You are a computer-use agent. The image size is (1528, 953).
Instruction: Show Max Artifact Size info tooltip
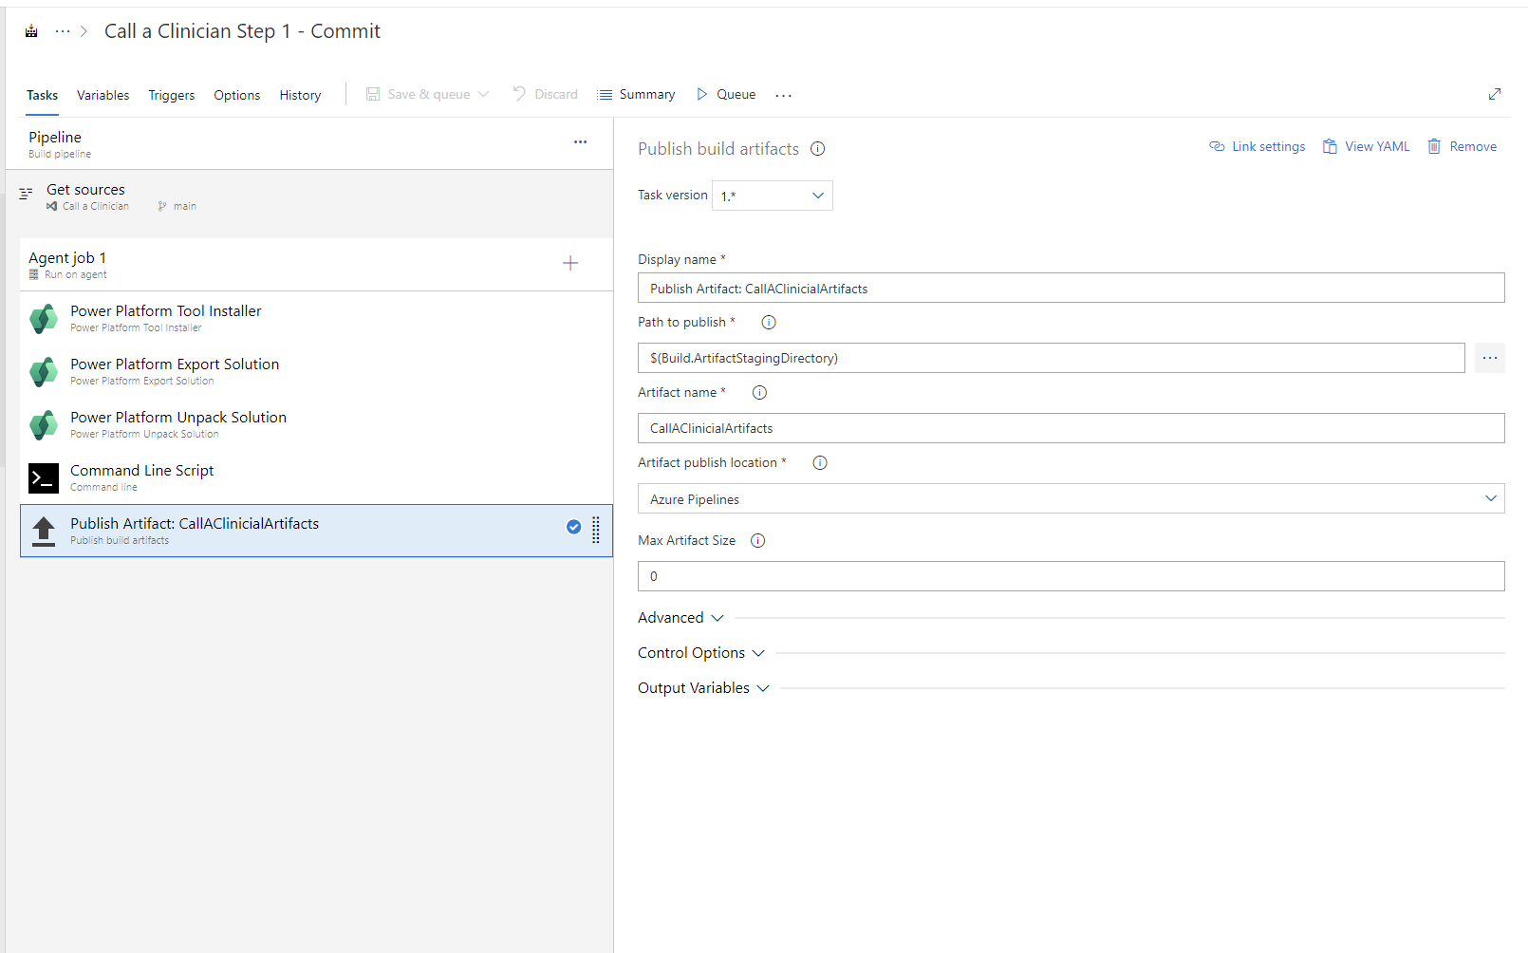point(757,540)
